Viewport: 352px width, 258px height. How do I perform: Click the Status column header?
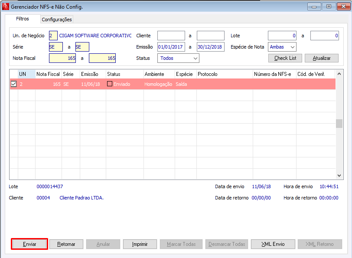(125, 74)
